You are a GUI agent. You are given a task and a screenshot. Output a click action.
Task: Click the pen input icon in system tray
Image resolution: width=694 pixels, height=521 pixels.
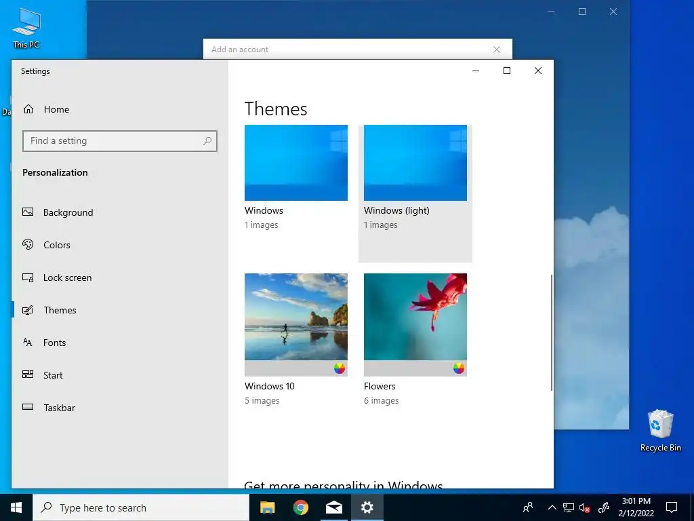tap(604, 507)
